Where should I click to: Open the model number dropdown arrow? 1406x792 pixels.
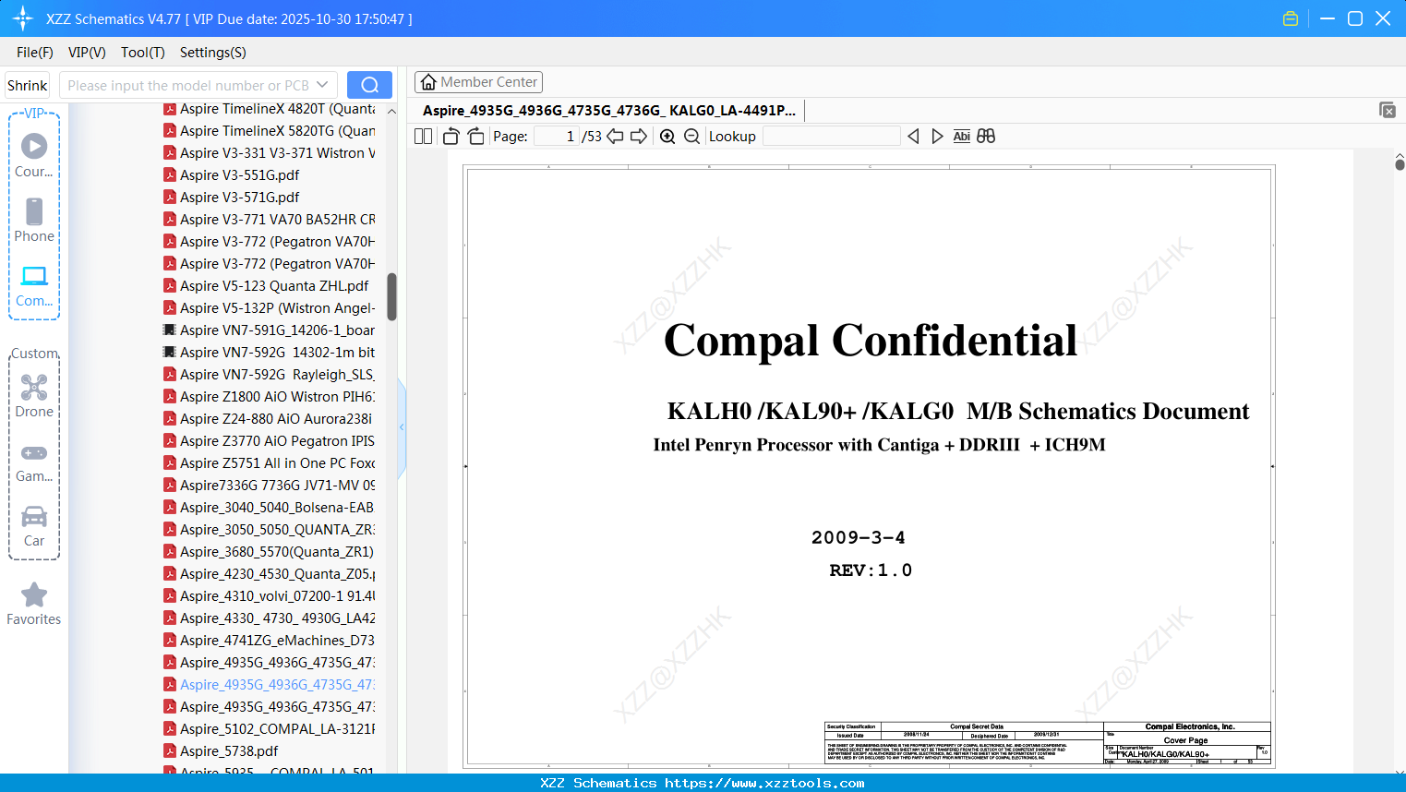(322, 85)
